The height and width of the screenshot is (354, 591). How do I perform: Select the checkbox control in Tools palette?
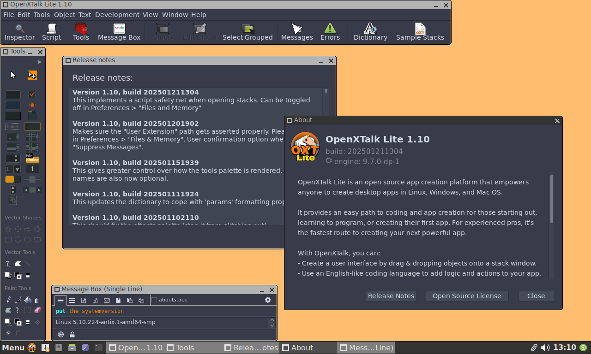32,94
